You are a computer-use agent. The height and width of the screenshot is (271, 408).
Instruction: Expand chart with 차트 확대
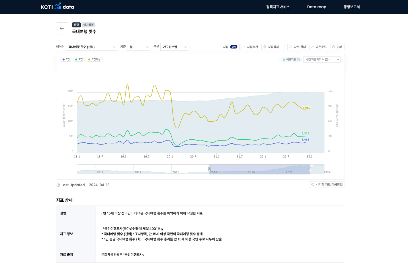point(297,47)
